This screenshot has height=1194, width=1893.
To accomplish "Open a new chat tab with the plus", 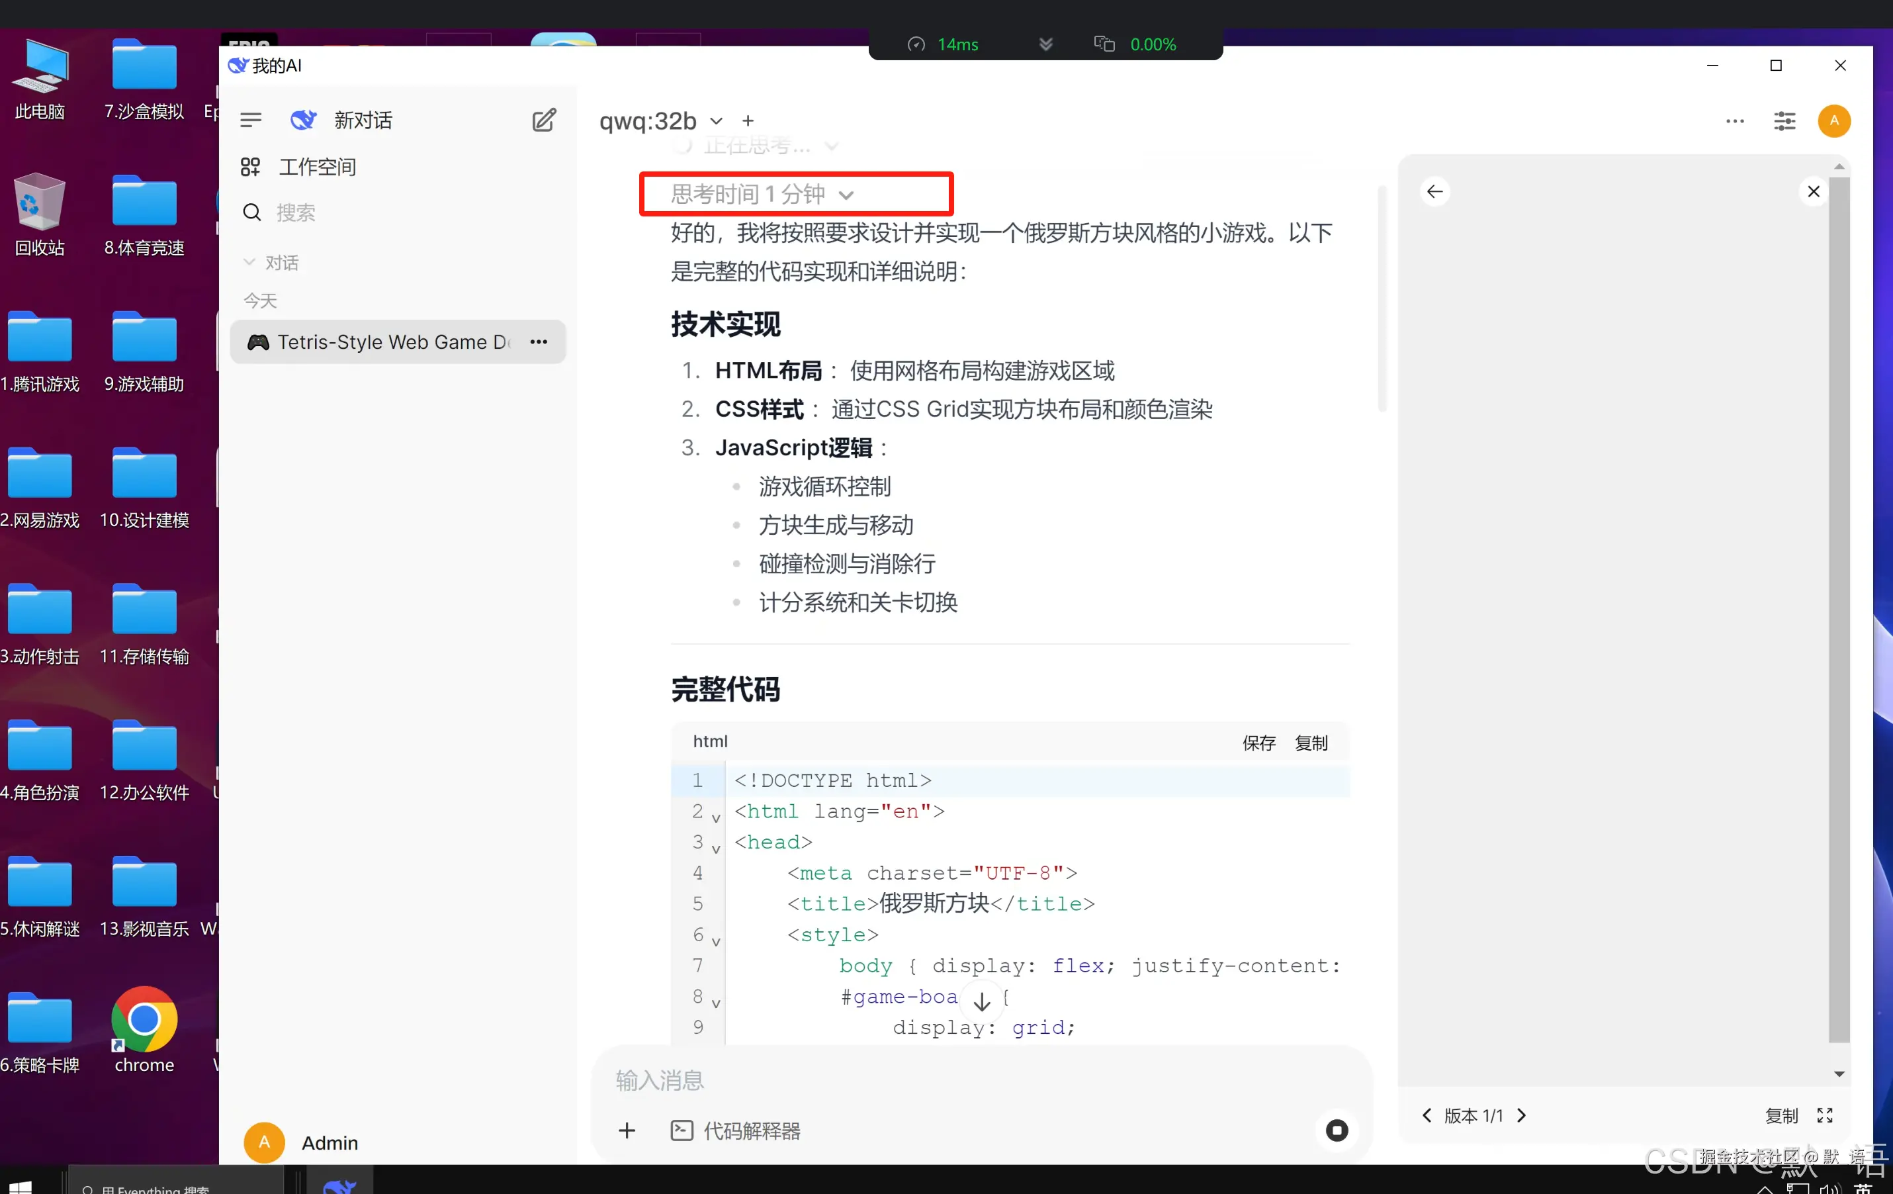I will tap(748, 120).
